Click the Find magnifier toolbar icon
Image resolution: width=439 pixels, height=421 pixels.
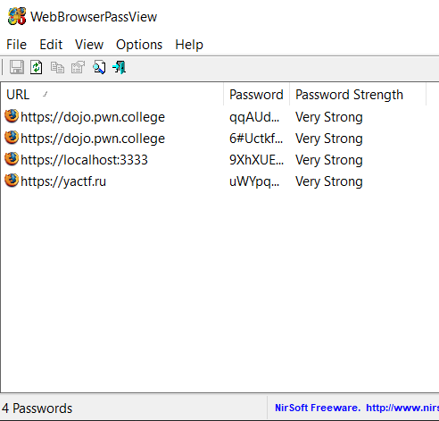[99, 67]
